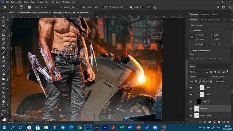Toggle lock all padlock
Image resolution: width=233 pixels, height=131 pixels.
[x=211, y=82]
